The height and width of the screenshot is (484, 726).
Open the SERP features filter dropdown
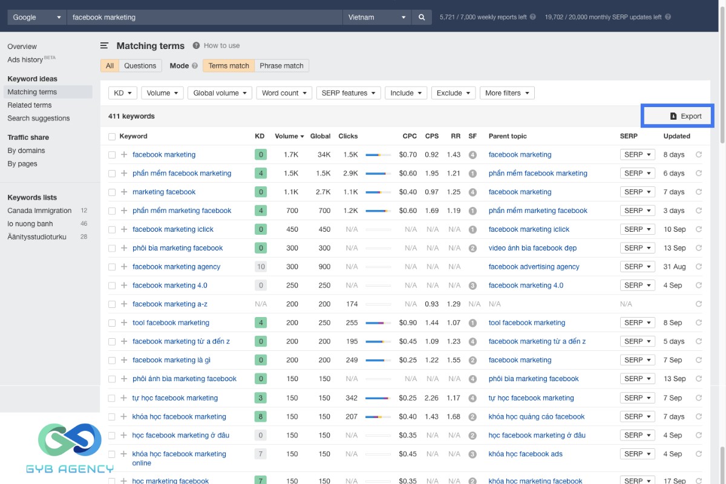coord(348,93)
